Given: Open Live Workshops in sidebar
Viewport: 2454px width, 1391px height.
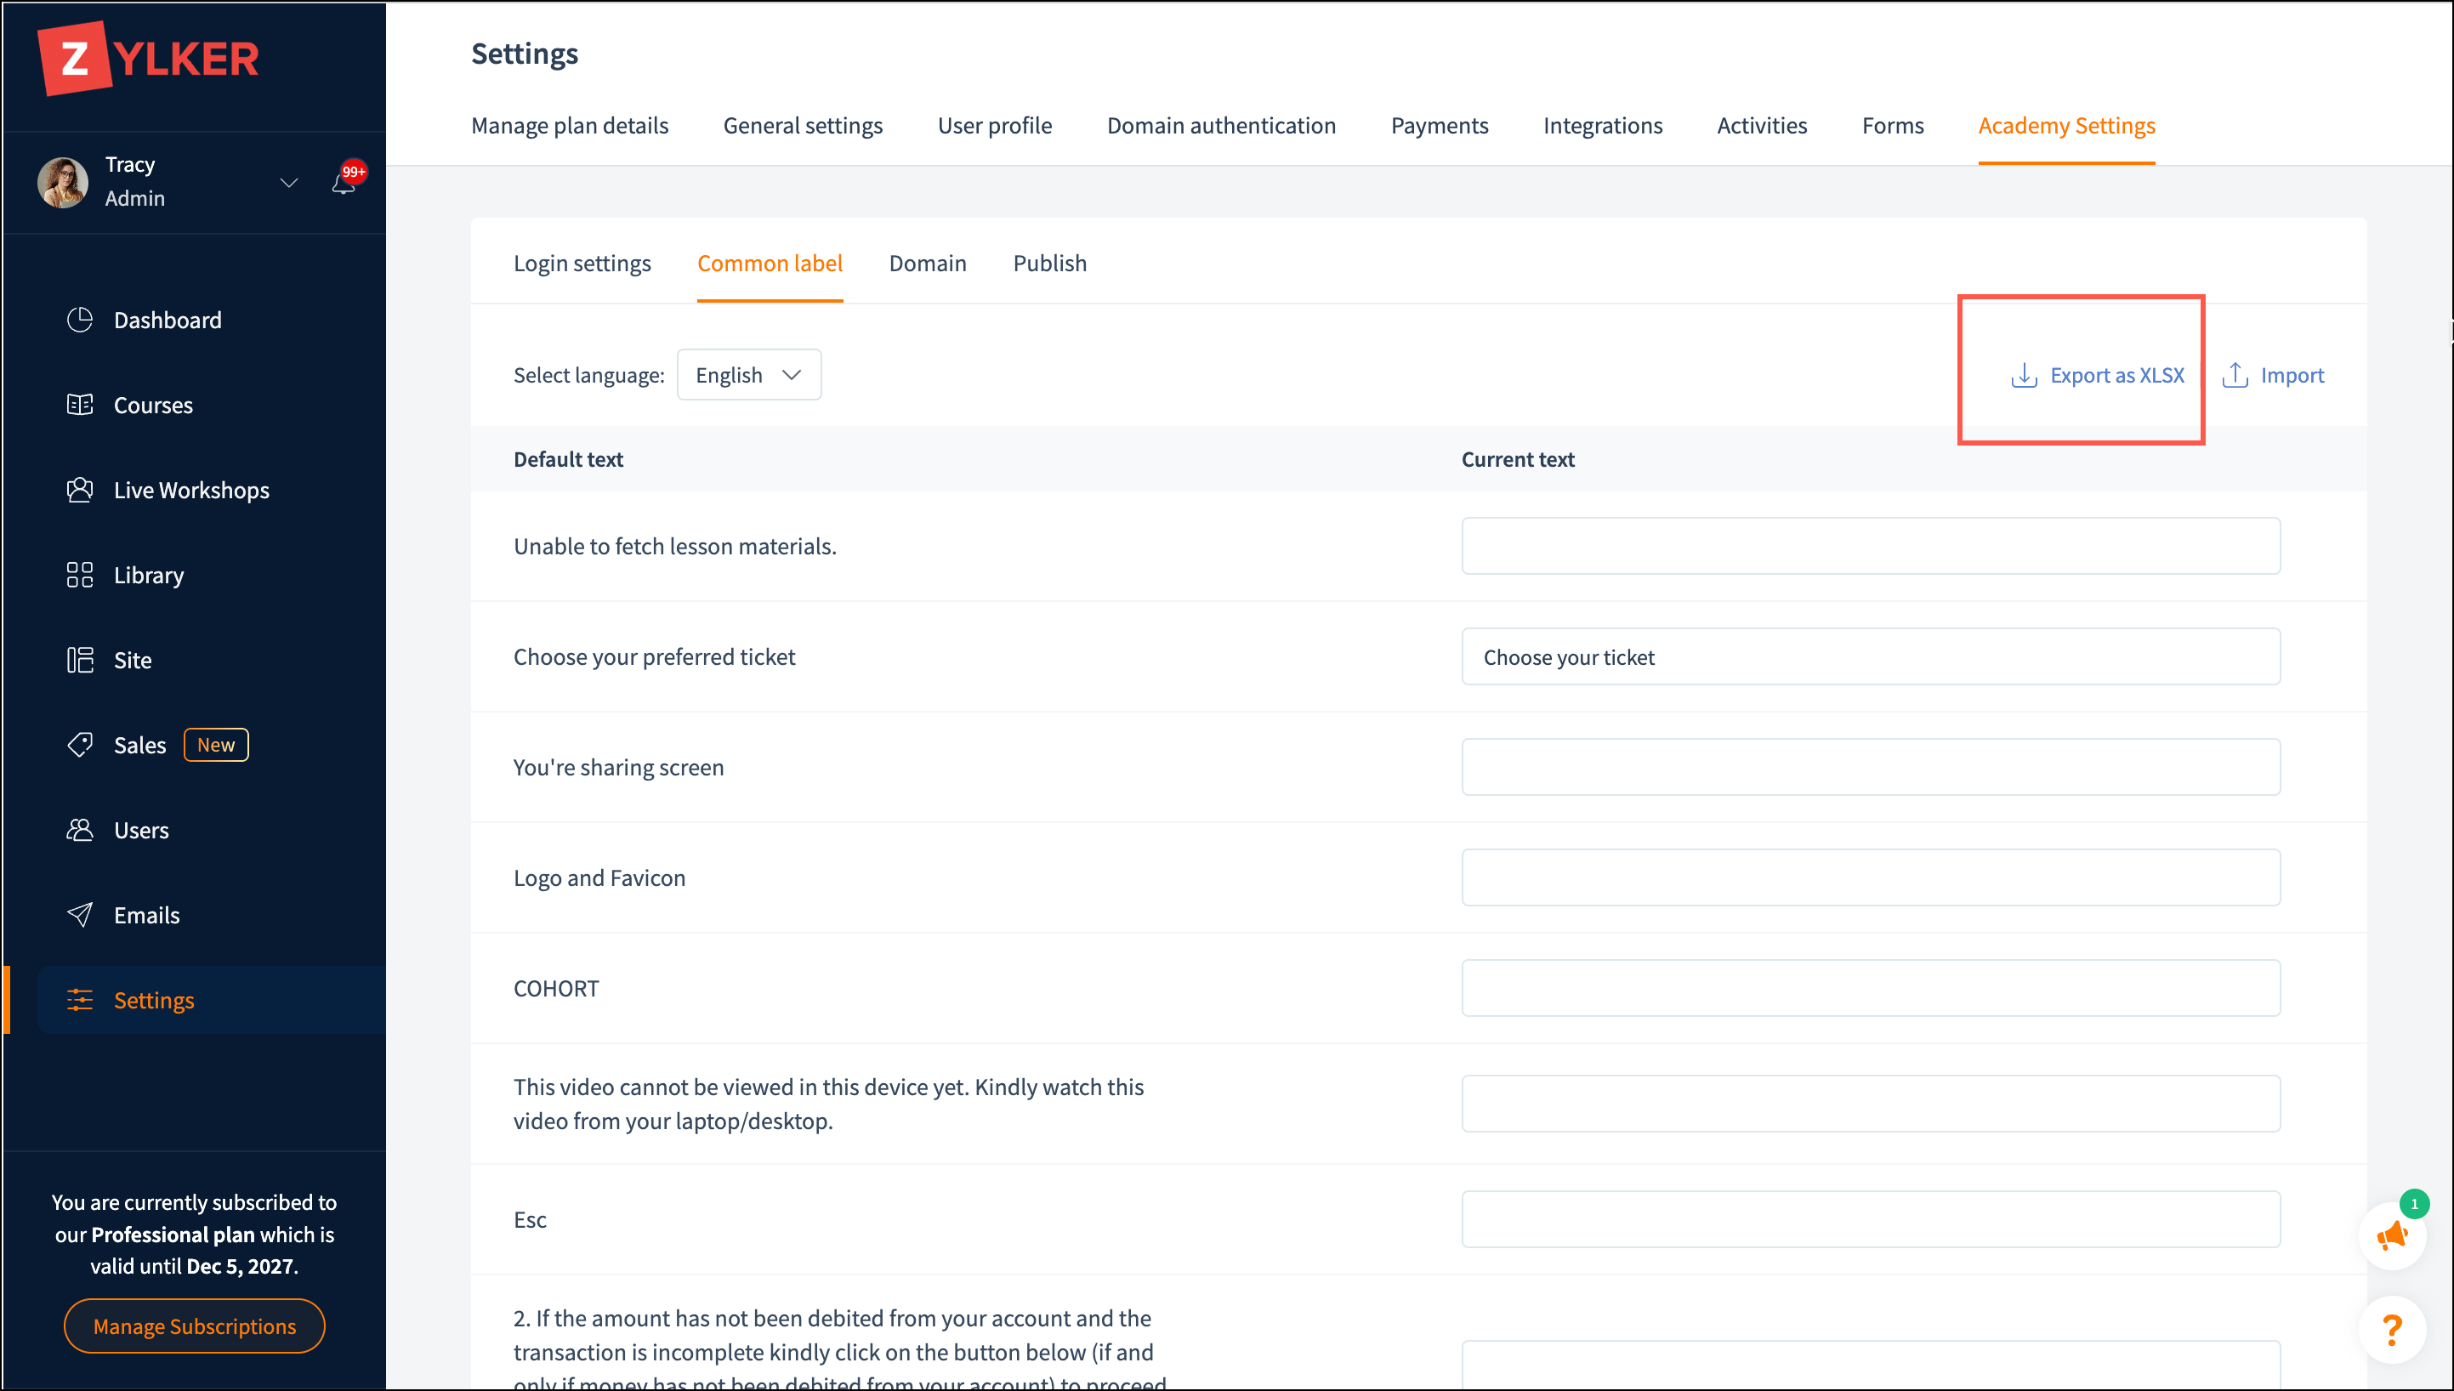Looking at the screenshot, I should point(191,490).
